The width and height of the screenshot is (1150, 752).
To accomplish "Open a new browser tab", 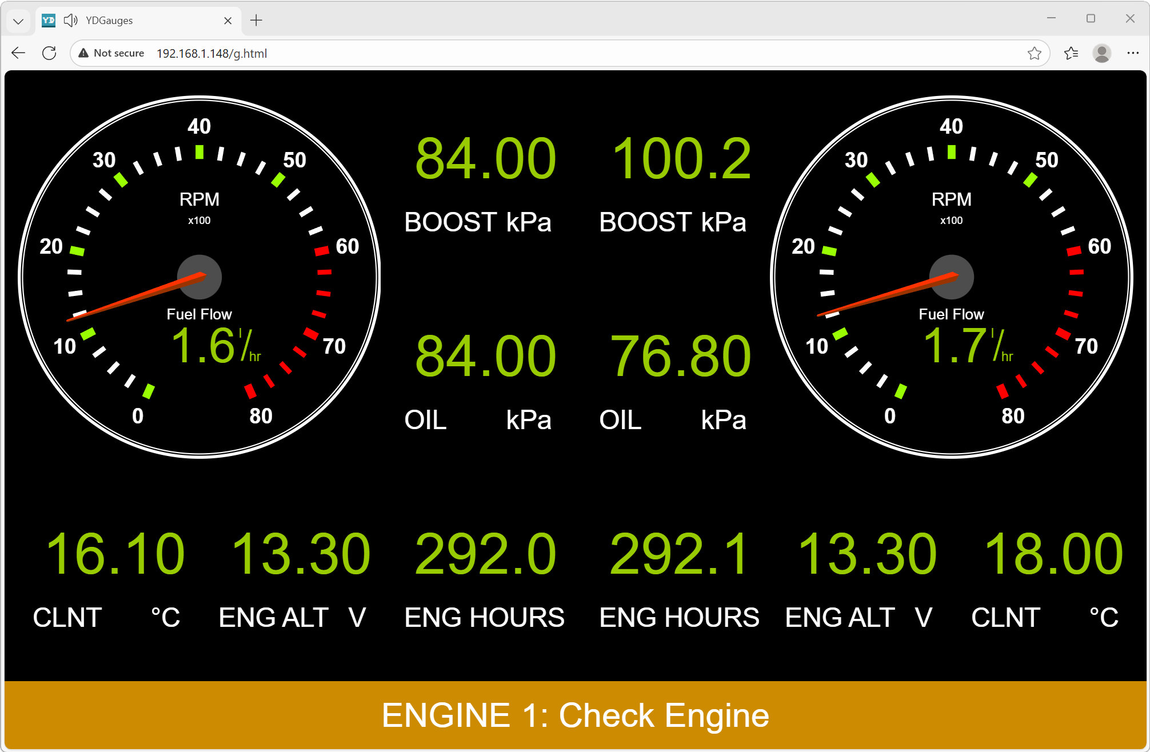I will (256, 21).
